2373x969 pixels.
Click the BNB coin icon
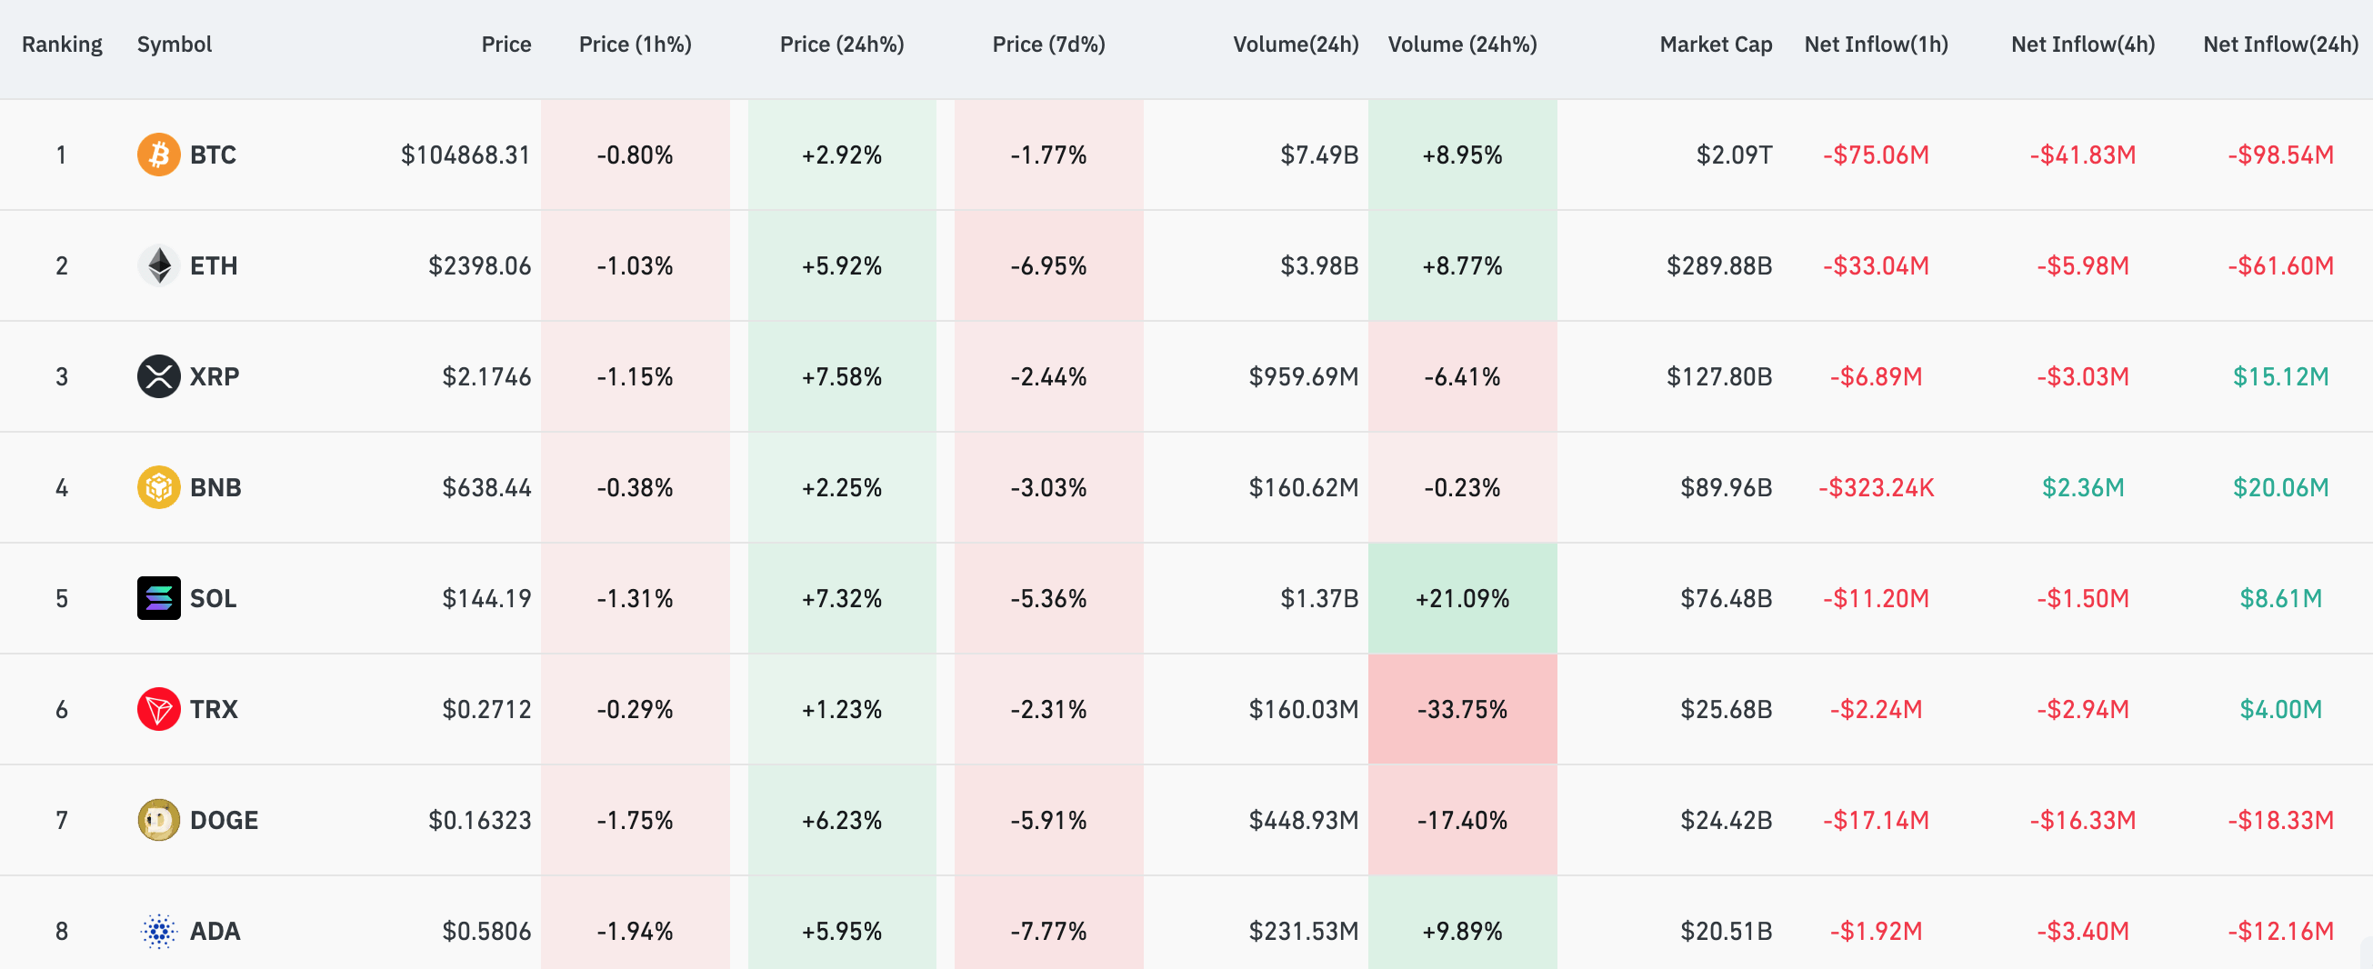pos(158,487)
